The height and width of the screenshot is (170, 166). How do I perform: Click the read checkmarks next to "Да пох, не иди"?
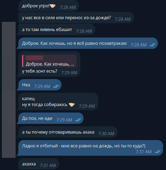(78, 120)
